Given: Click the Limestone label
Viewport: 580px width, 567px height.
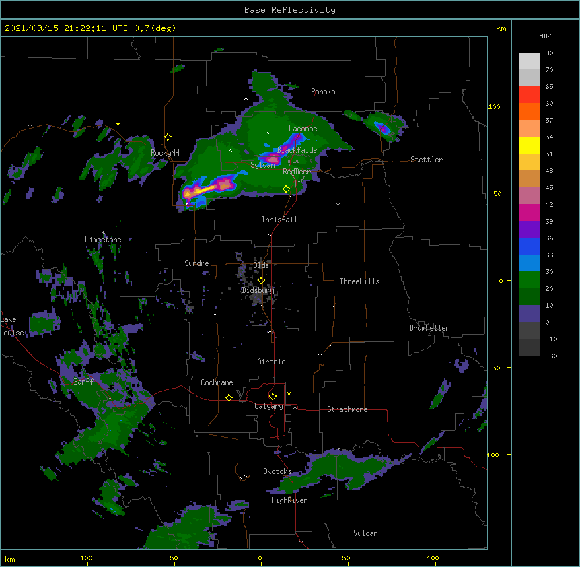Looking at the screenshot, I should [103, 240].
